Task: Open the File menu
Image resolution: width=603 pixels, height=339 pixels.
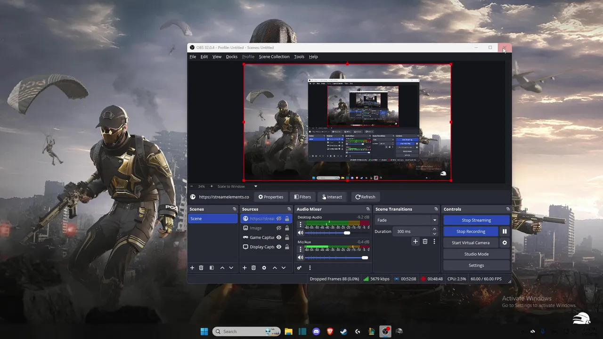Action: (x=193, y=56)
